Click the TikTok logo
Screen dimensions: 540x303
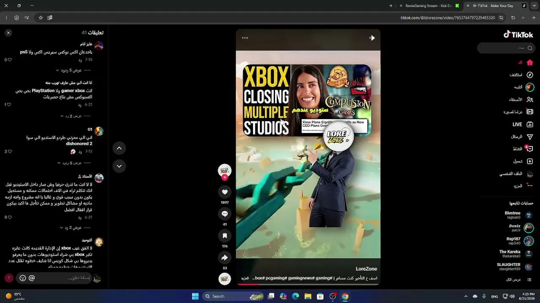(x=518, y=35)
